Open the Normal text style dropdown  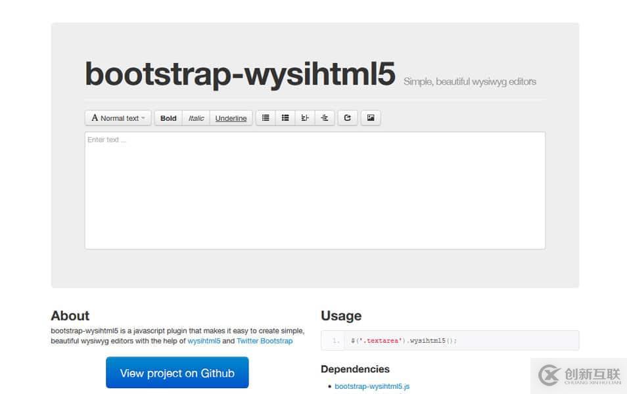(118, 118)
